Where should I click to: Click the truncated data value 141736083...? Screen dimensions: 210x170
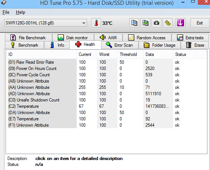(x=157, y=106)
